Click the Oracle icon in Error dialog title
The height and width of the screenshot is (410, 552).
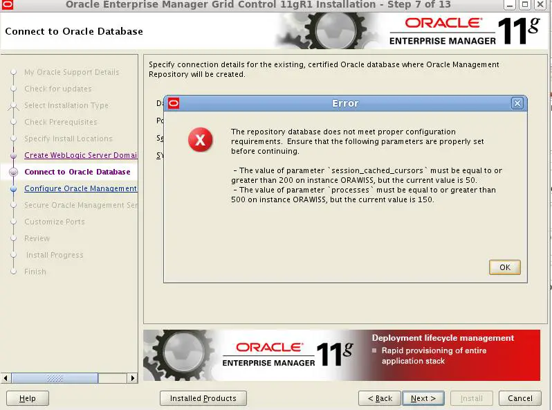[x=173, y=103]
